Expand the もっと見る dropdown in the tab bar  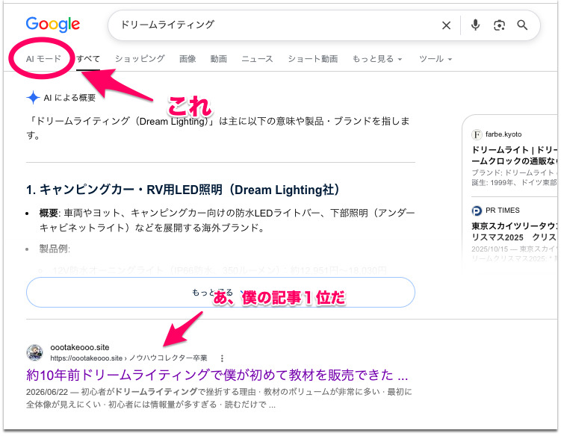click(x=377, y=59)
